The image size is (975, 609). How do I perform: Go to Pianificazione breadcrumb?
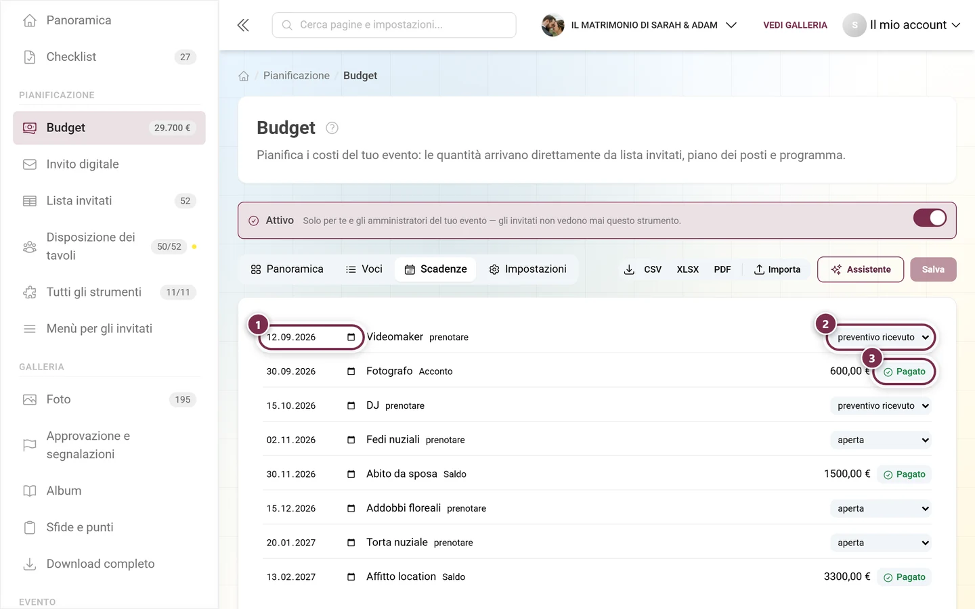pyautogui.click(x=297, y=76)
